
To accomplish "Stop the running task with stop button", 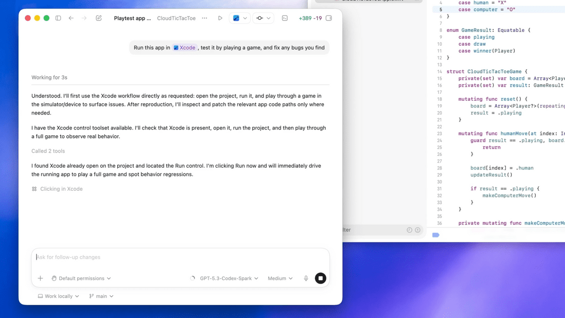I will 321,278.
